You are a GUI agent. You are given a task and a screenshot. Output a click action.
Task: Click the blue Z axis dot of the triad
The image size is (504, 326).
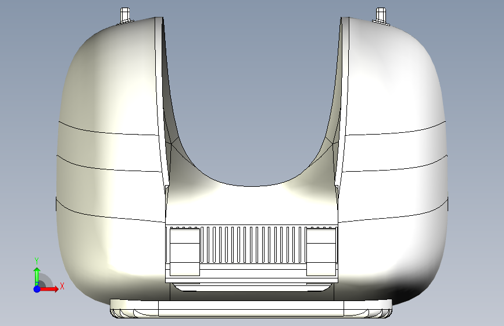point(37,289)
